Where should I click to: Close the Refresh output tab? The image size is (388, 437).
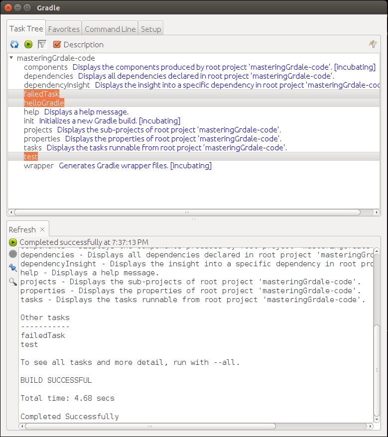42,229
